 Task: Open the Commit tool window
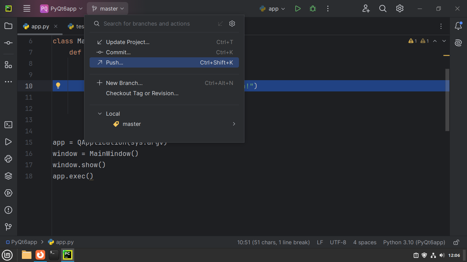pos(9,43)
